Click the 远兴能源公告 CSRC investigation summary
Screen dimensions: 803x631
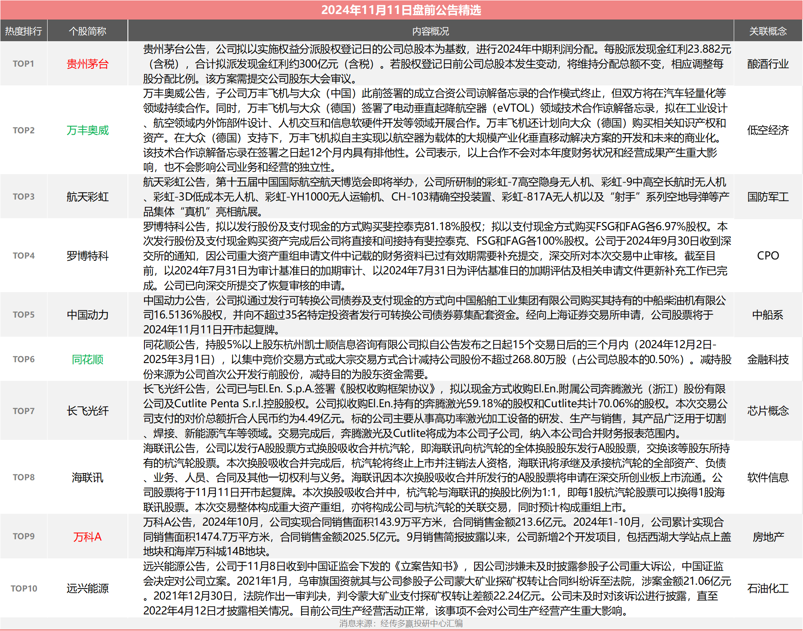(x=437, y=589)
